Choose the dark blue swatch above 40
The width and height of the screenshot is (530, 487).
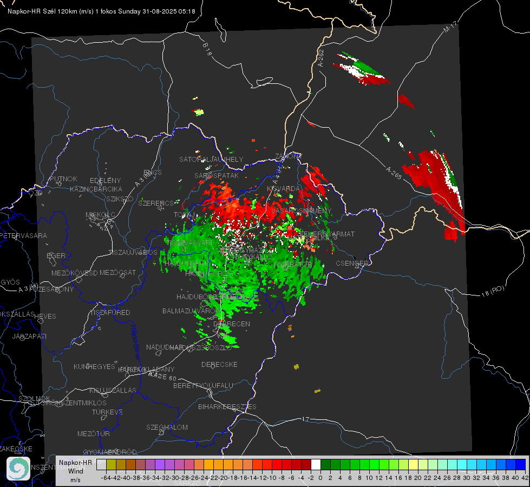520,464
